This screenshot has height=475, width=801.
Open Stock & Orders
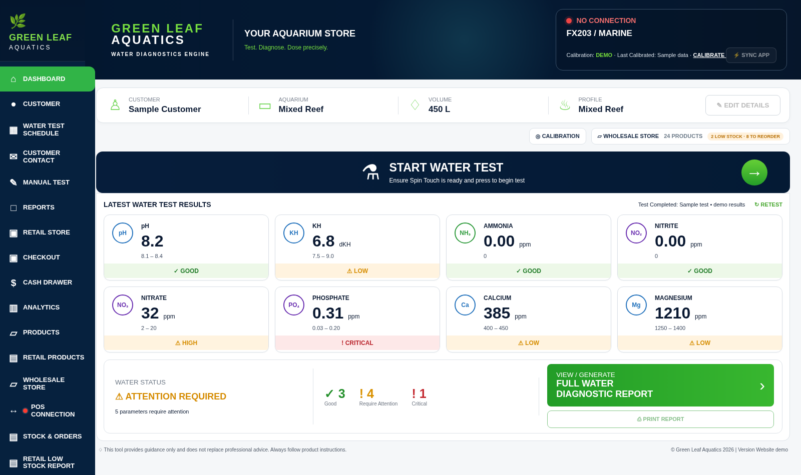[48, 436]
